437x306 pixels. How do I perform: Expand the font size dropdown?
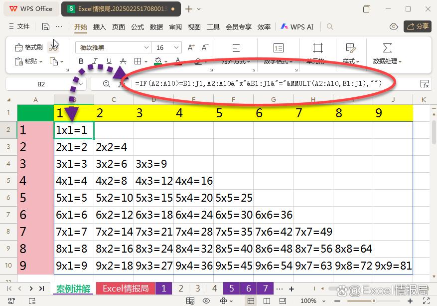point(176,47)
